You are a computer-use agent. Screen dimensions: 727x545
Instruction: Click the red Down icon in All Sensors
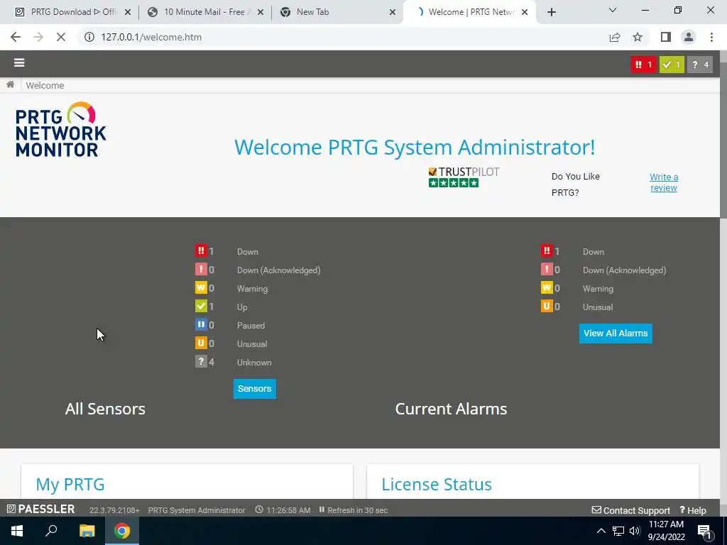[201, 251]
